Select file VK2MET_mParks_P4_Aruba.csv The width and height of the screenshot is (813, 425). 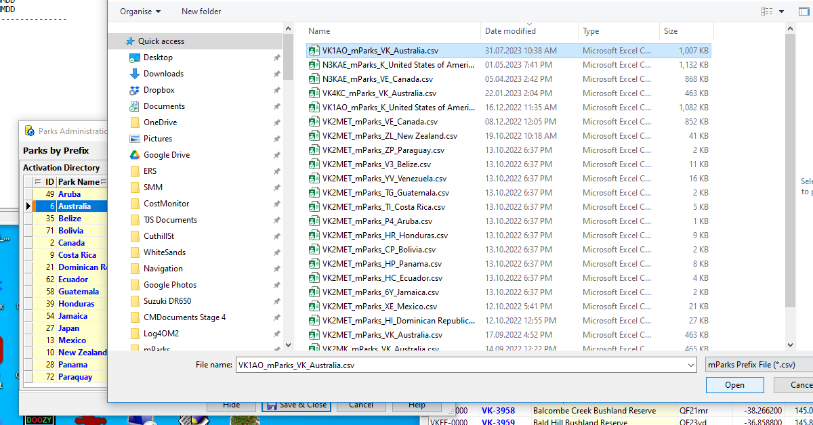508,221
